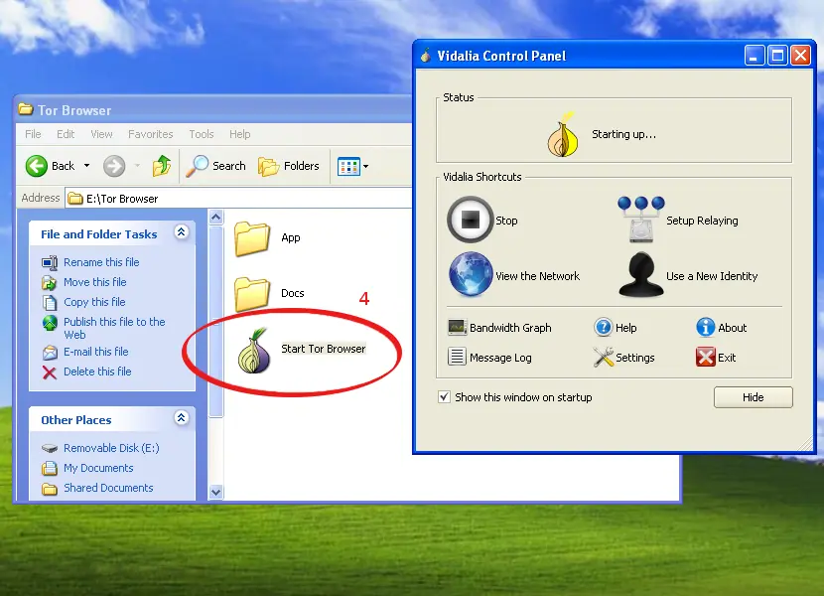Click the red Exit icon in Vidalia
The height and width of the screenshot is (596, 824).
point(705,357)
